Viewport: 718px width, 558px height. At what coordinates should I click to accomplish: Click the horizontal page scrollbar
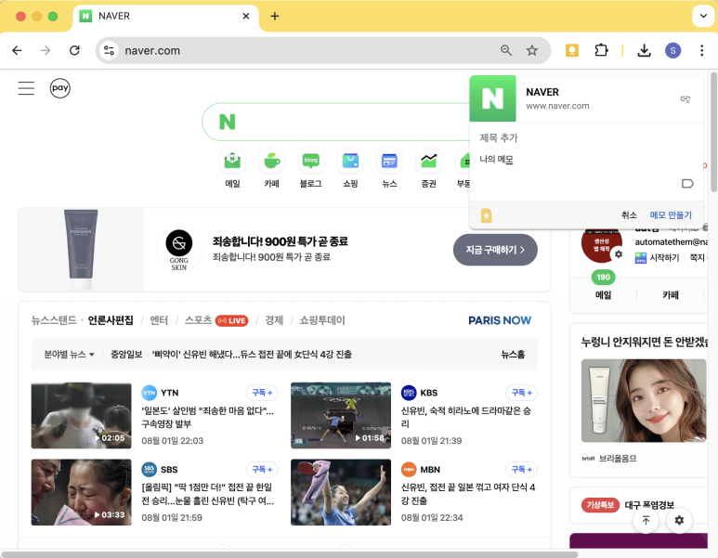click(x=290, y=554)
